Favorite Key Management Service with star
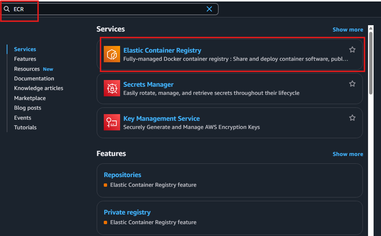Screen dimensions: 381x236 point(352,118)
